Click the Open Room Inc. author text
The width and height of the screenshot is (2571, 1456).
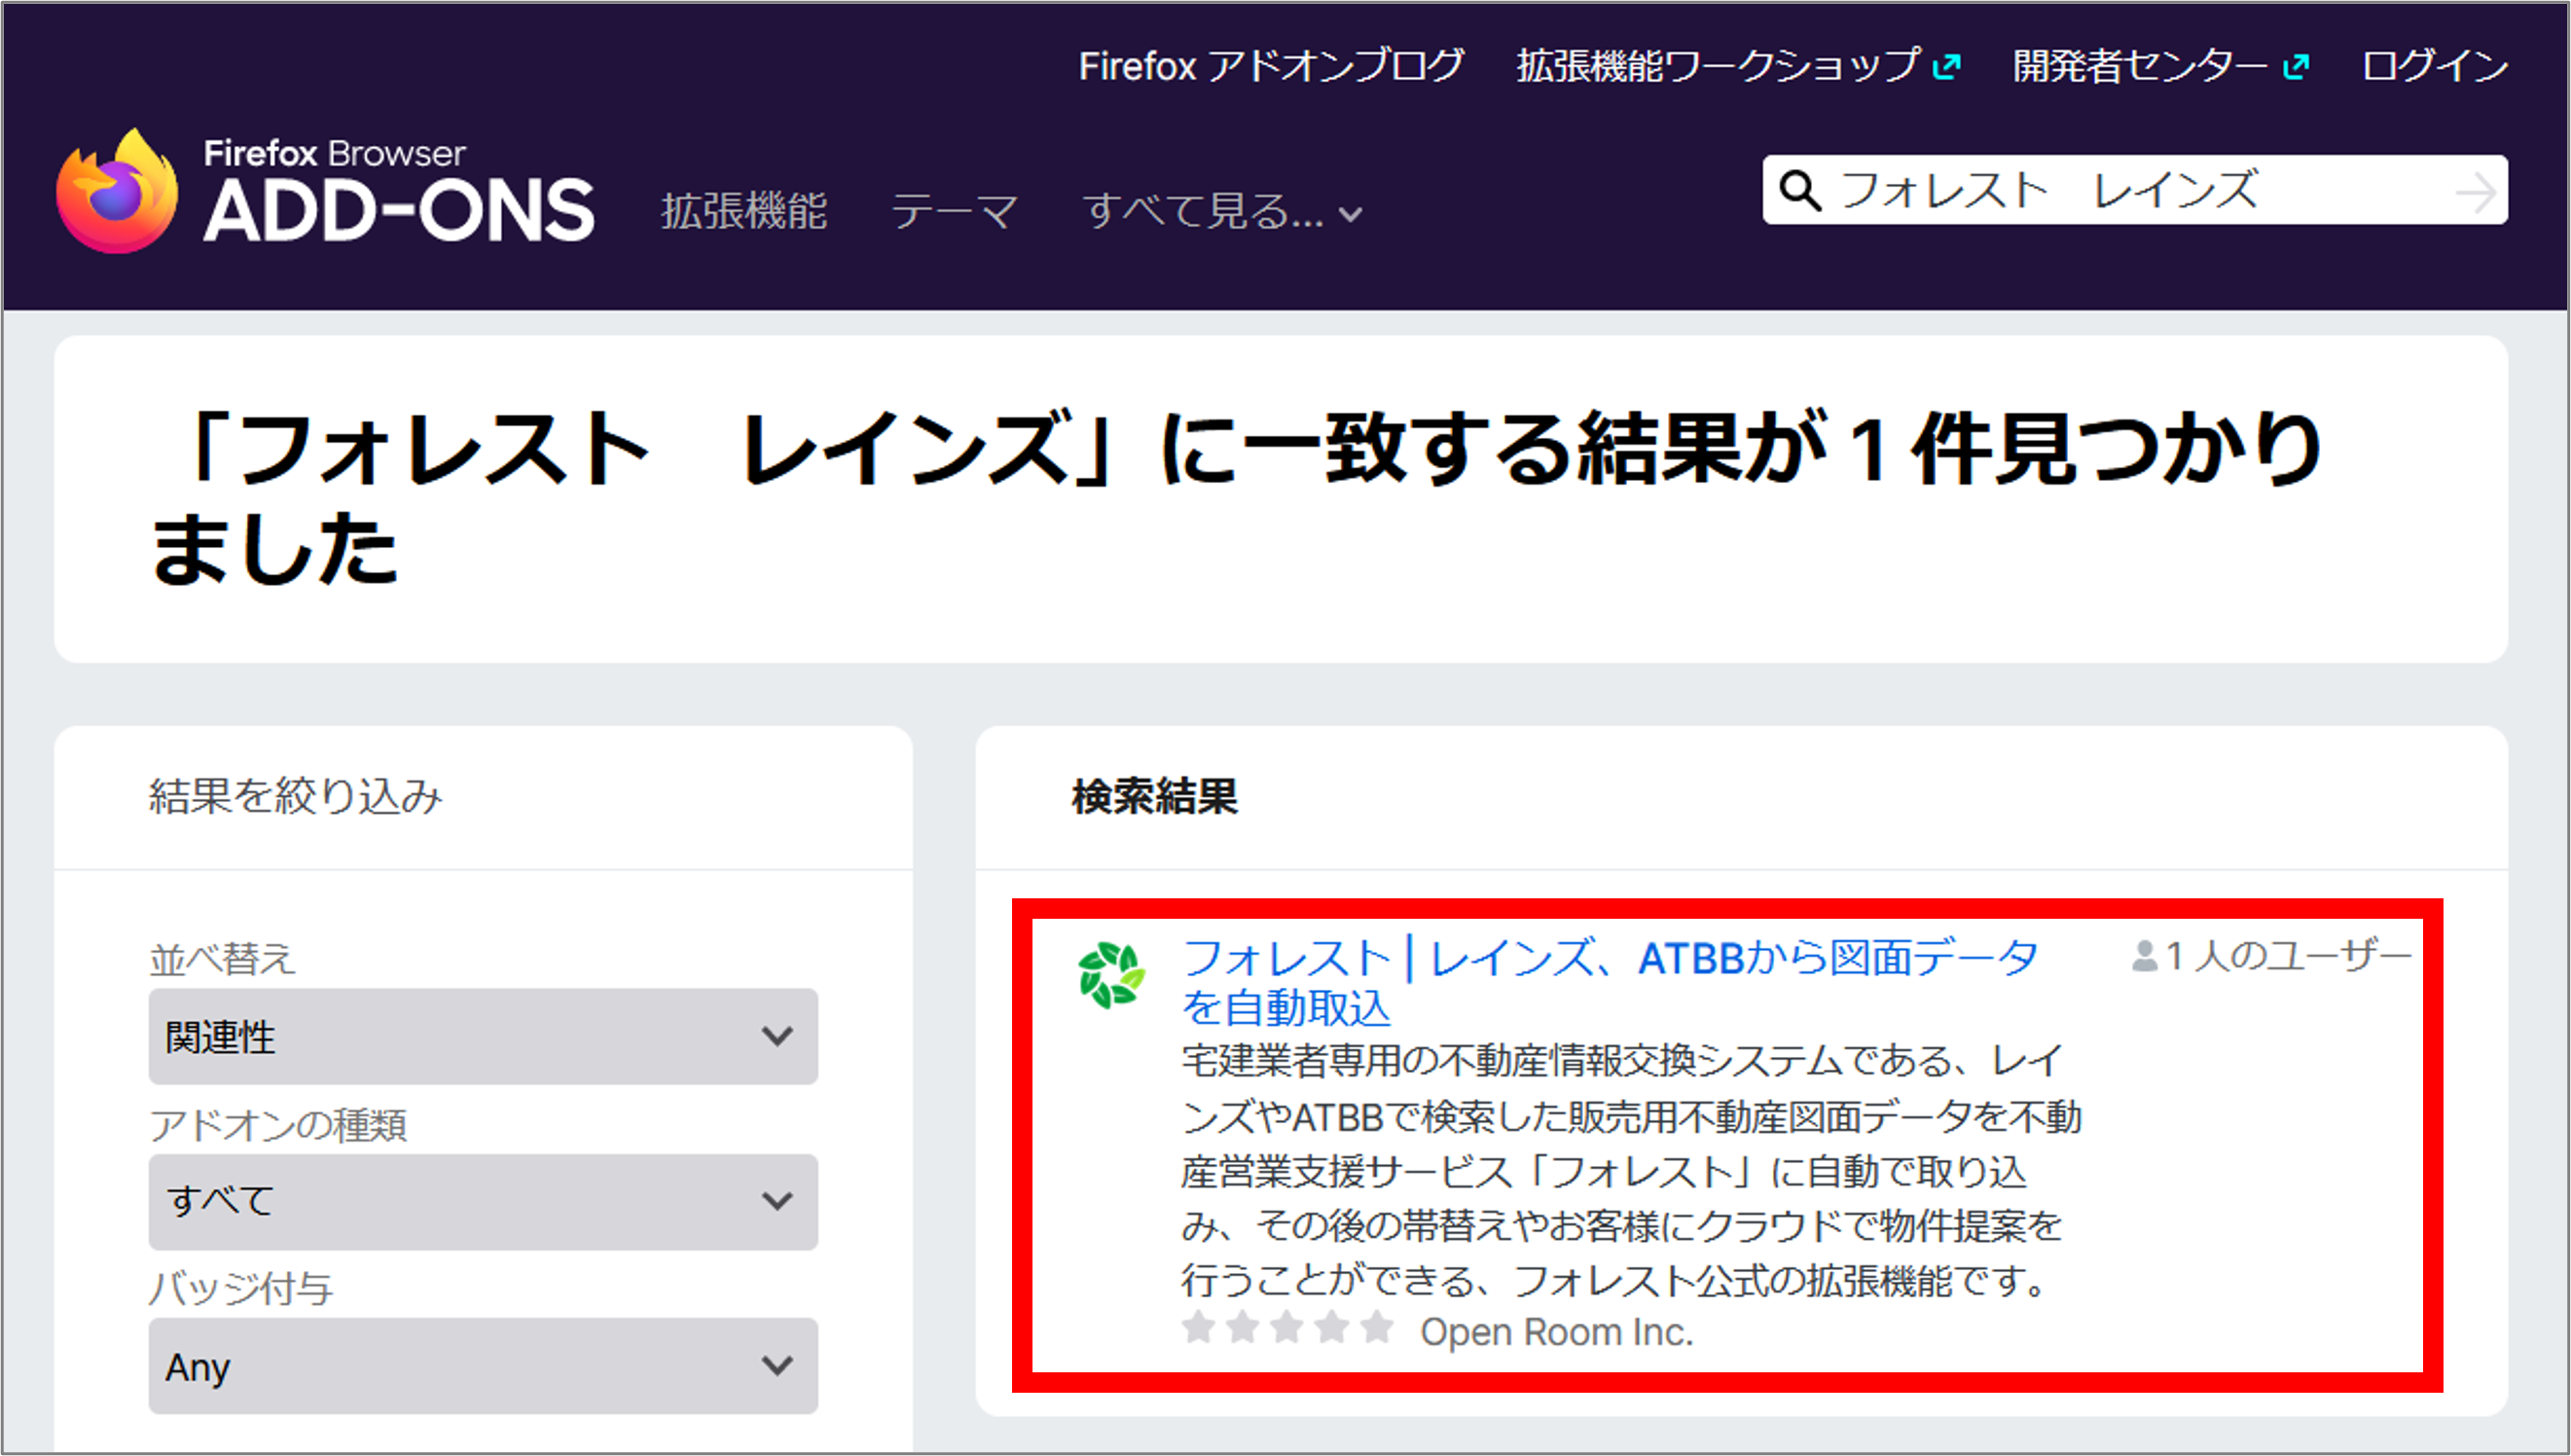tap(1556, 1332)
